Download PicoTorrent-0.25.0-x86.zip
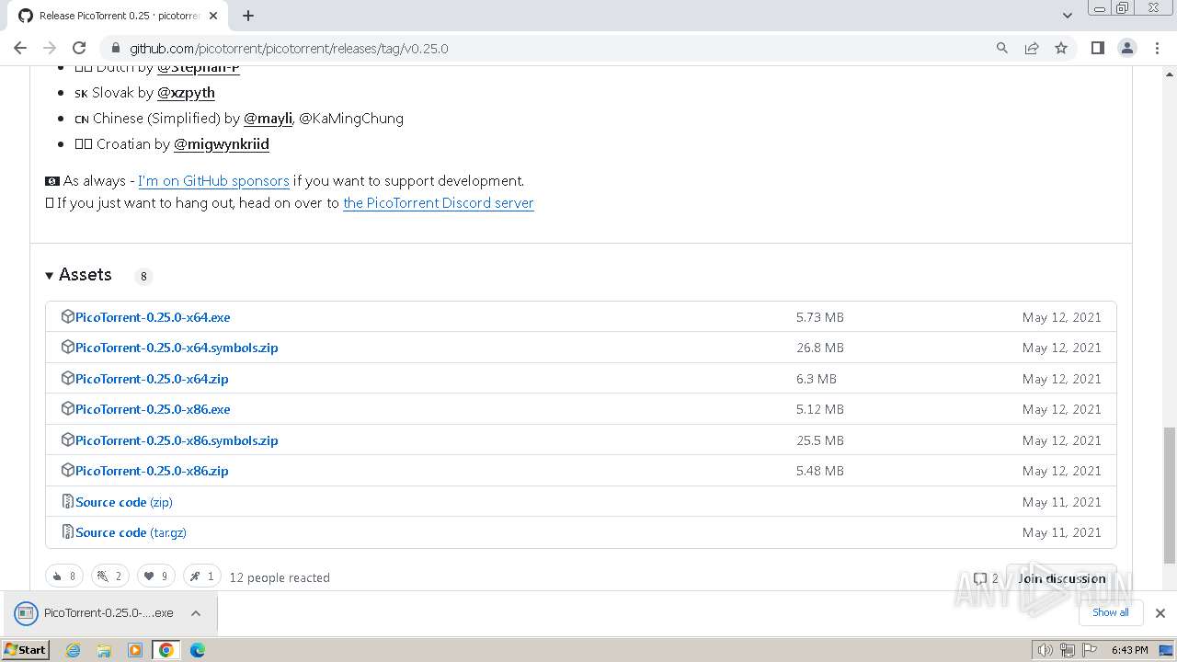This screenshot has width=1177, height=662. pos(152,471)
